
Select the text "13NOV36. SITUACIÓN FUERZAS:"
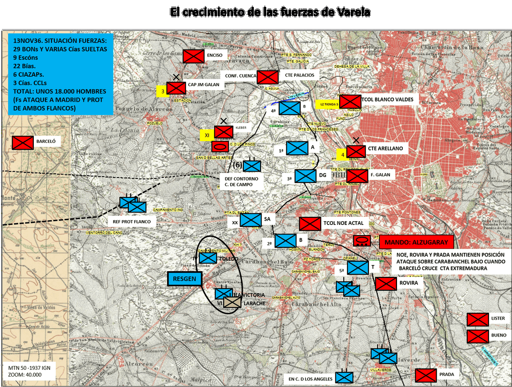point(60,41)
